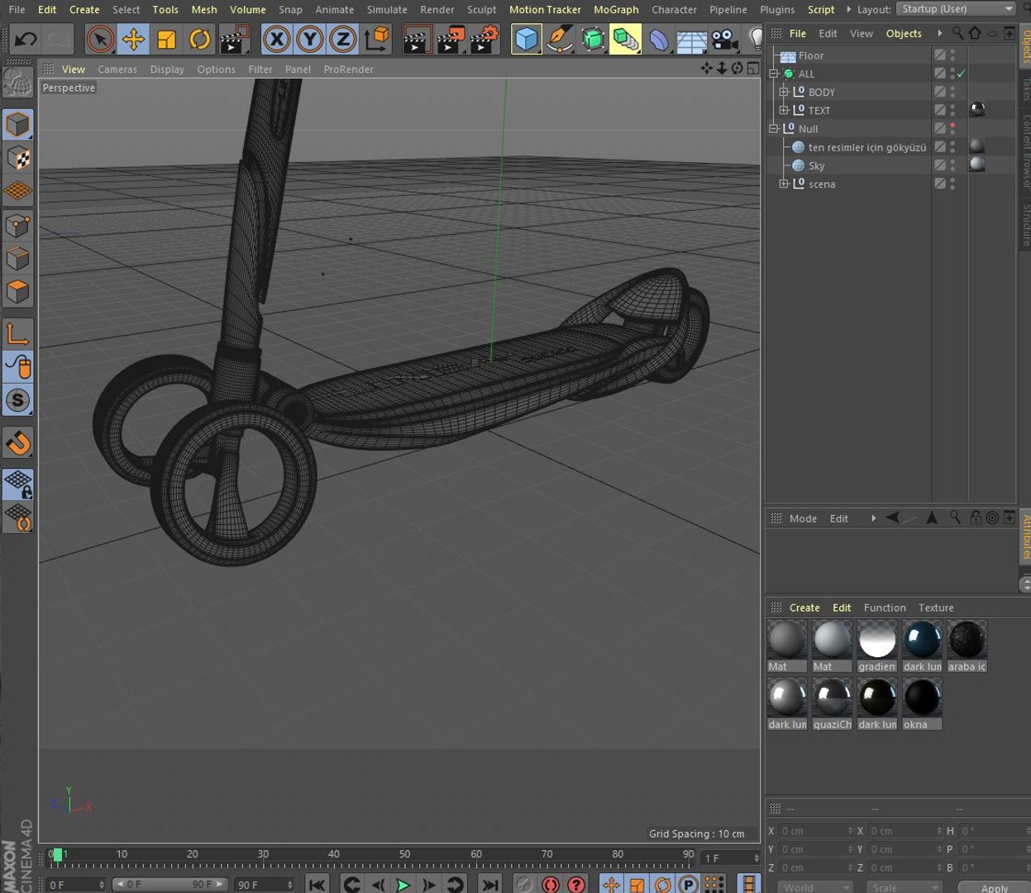Click the Undo arrow icon

point(26,39)
